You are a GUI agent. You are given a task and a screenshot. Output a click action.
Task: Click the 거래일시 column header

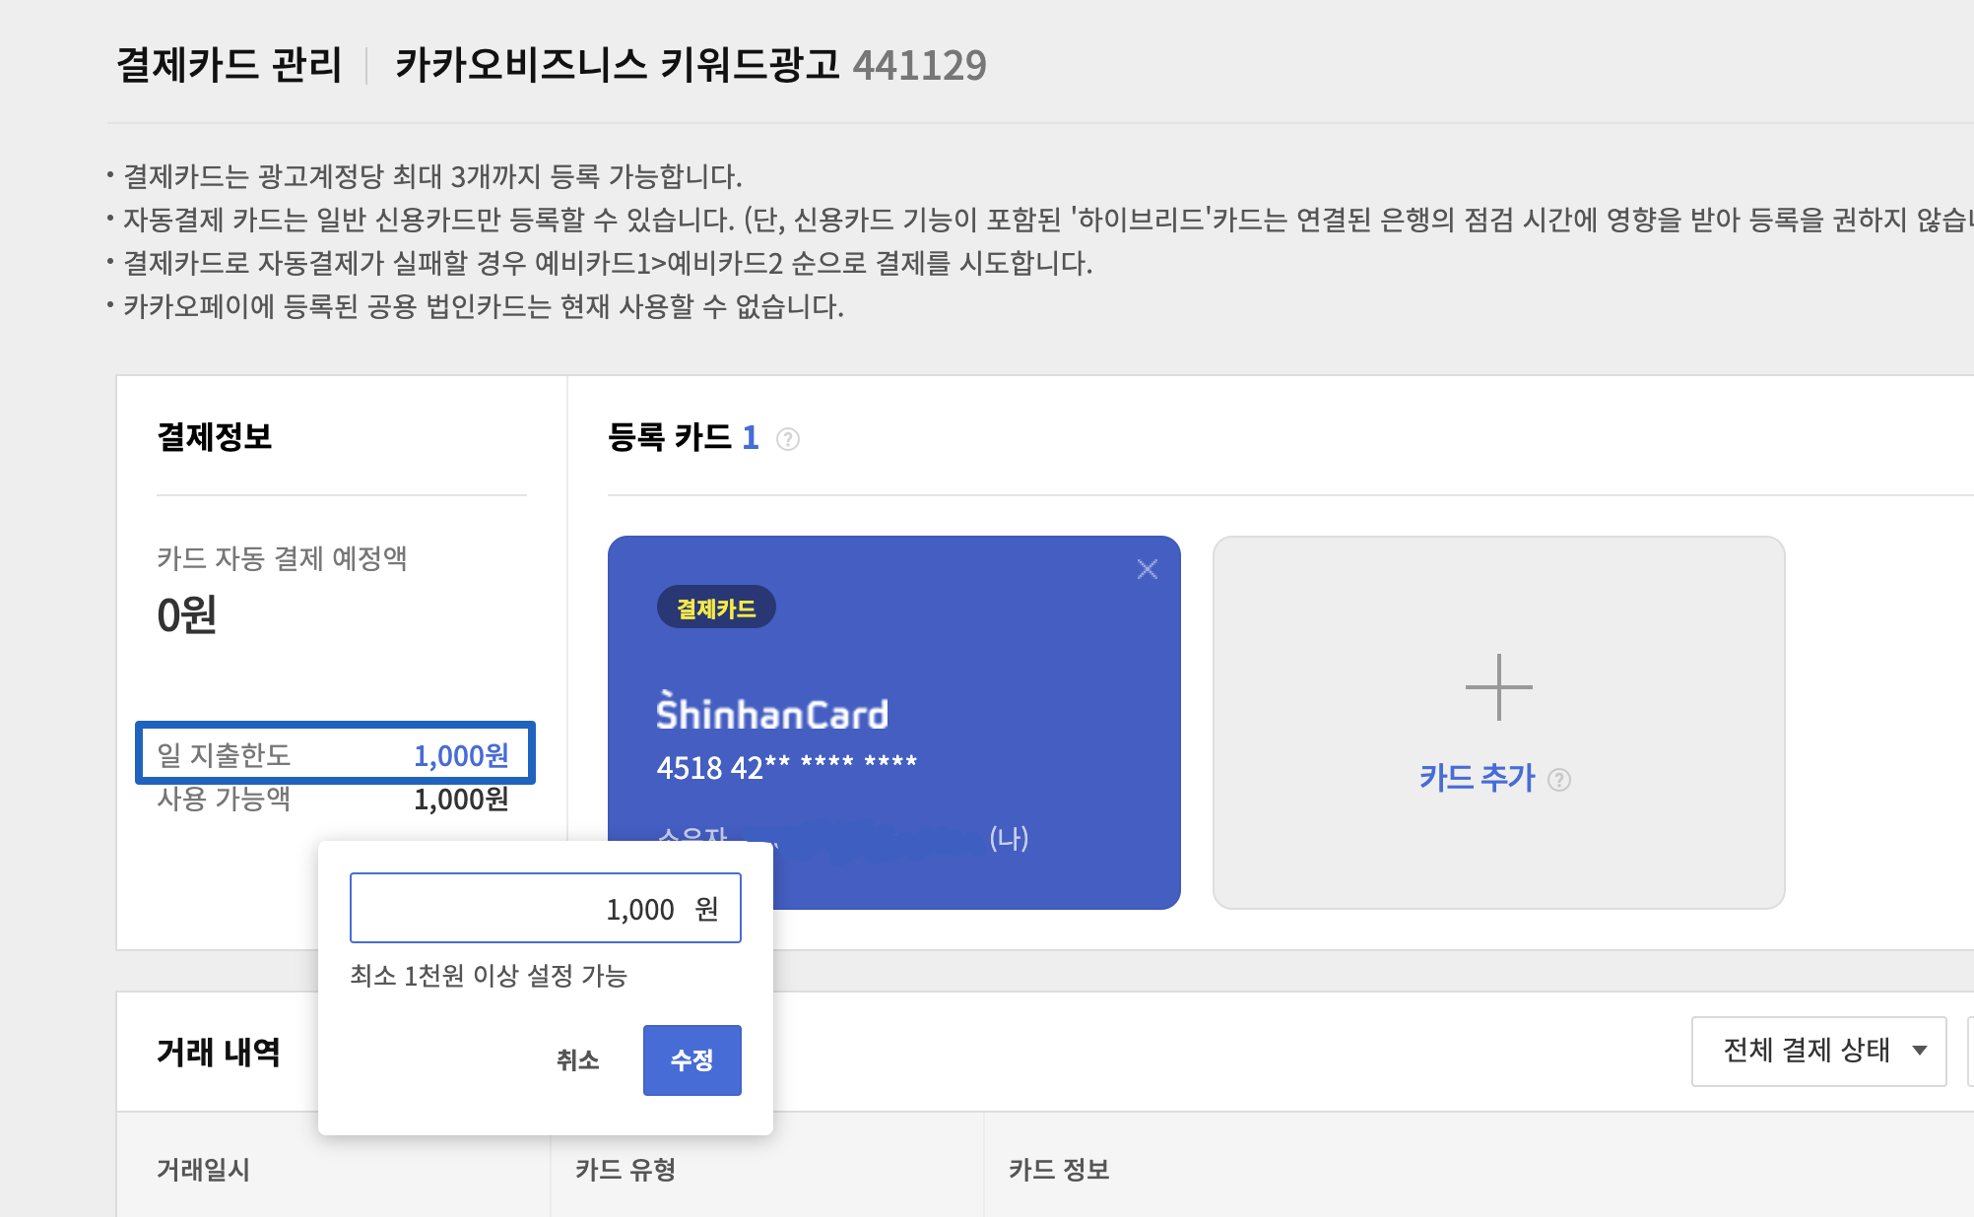coord(203,1170)
